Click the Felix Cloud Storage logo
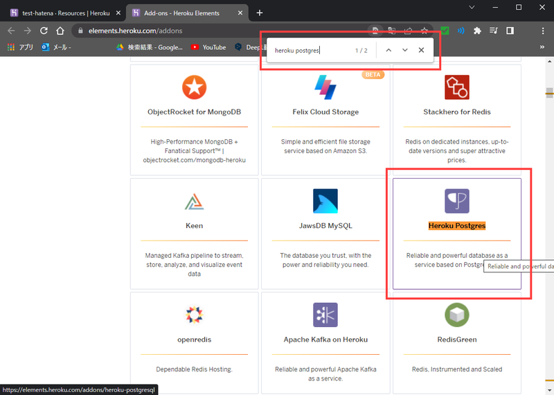Screen dimensions: 554x395 click(x=325, y=87)
